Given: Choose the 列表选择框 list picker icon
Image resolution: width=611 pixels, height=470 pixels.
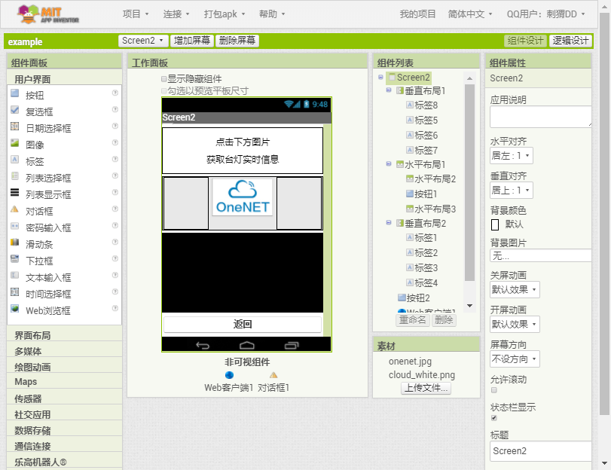Looking at the screenshot, I should pyautogui.click(x=15, y=176).
